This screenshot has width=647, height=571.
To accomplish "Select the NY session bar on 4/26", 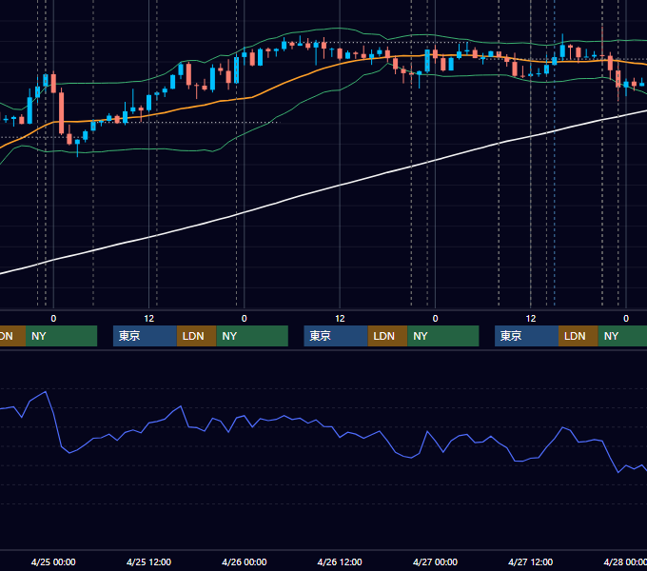I will click(443, 336).
